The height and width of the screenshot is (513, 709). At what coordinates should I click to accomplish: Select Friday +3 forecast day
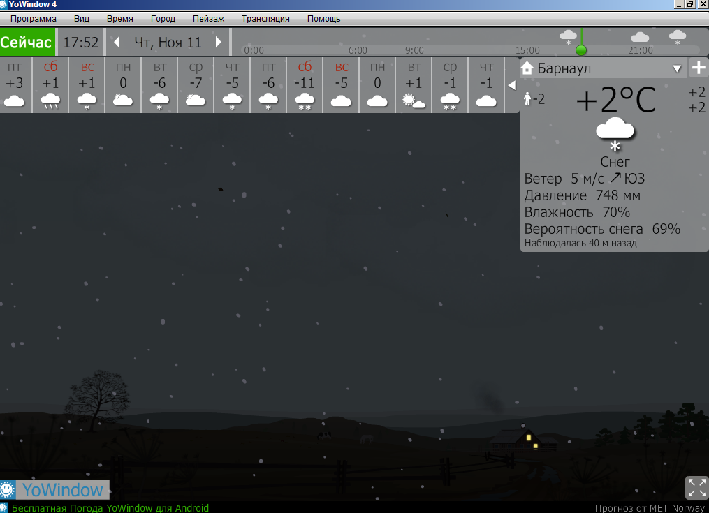[15, 85]
